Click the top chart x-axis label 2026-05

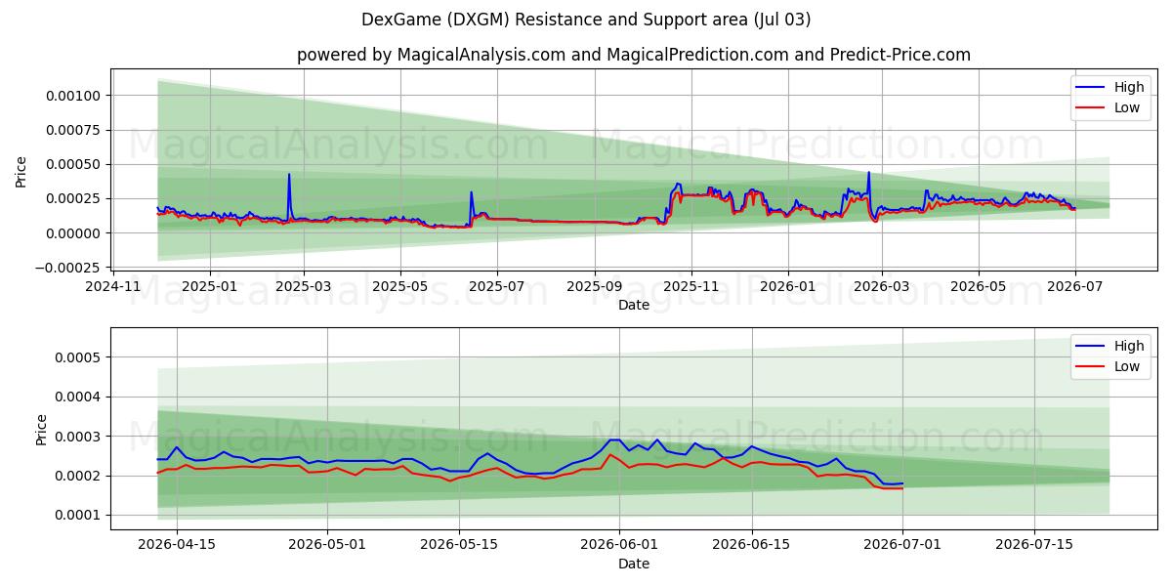(x=979, y=286)
